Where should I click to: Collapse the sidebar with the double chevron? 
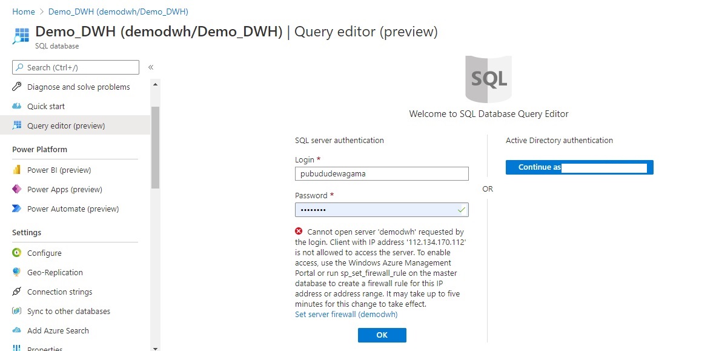tap(150, 67)
